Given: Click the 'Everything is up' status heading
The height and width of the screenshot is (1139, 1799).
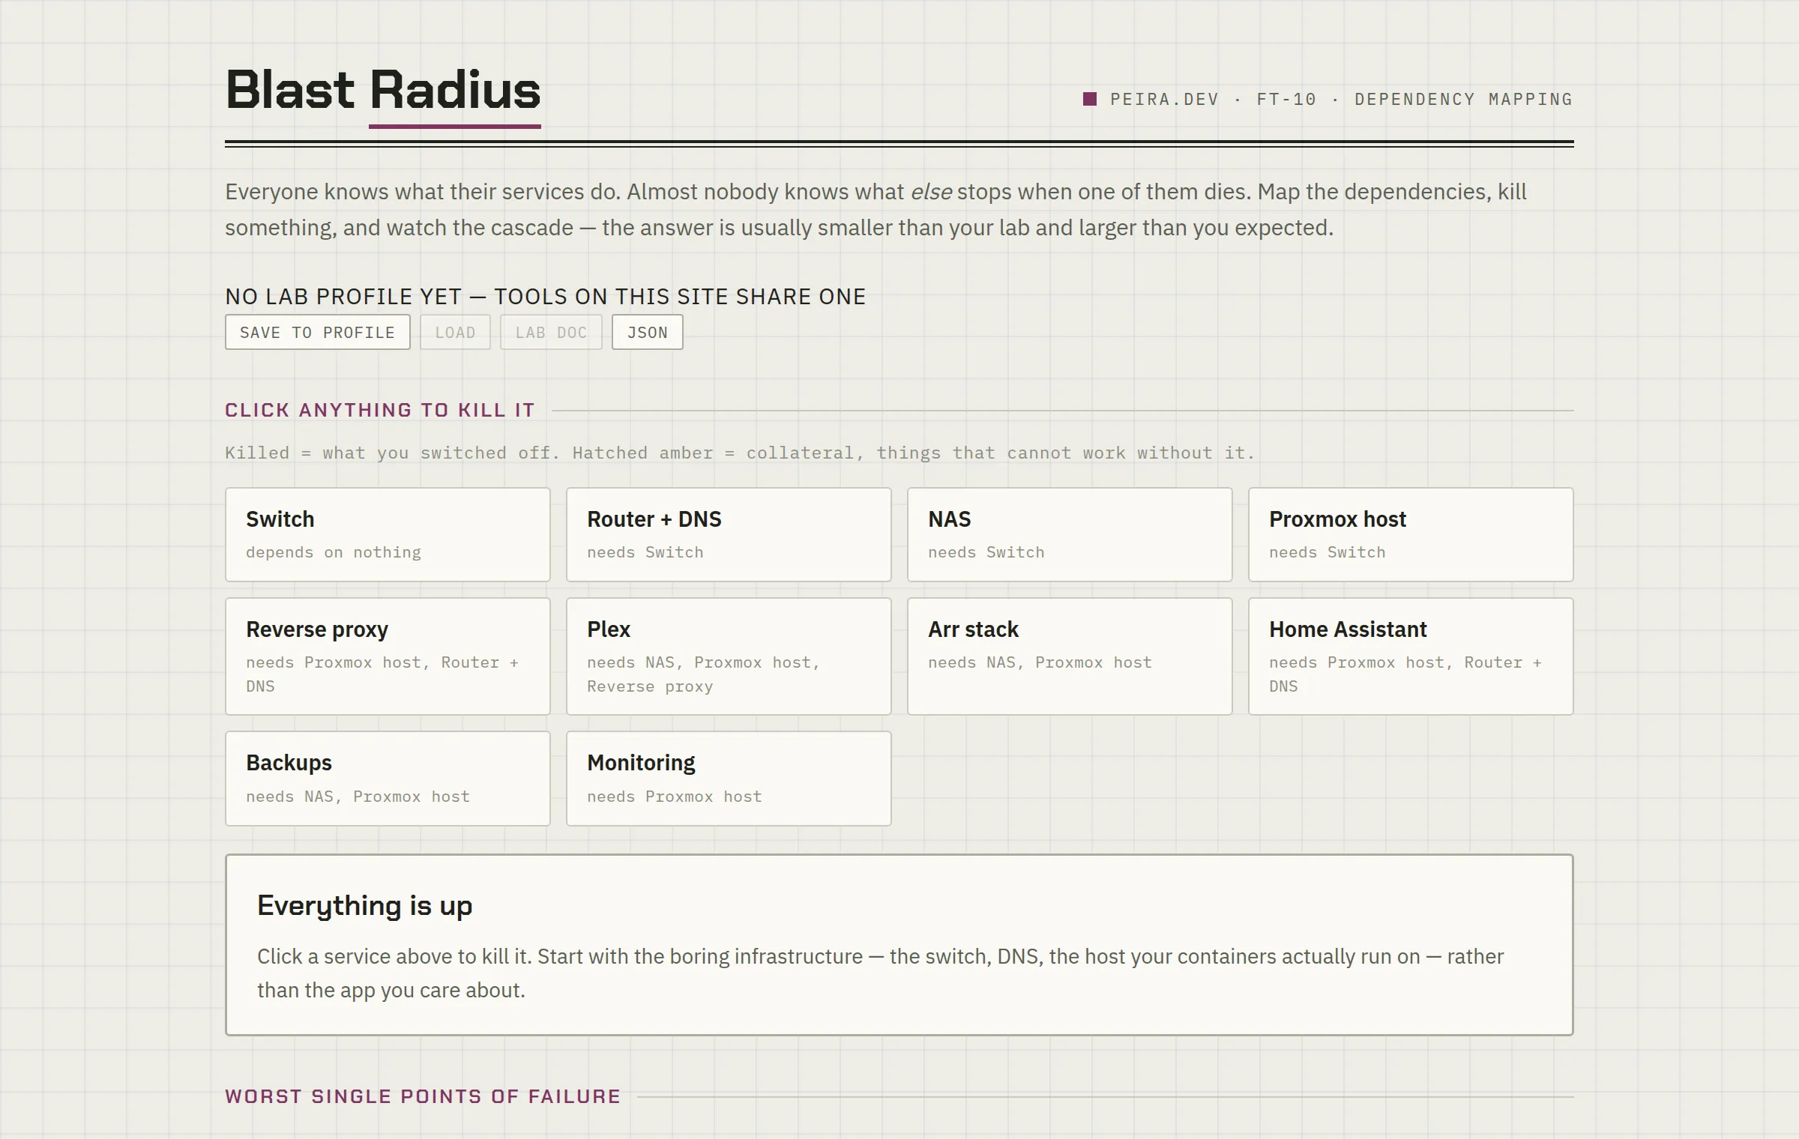Looking at the screenshot, I should 365,906.
